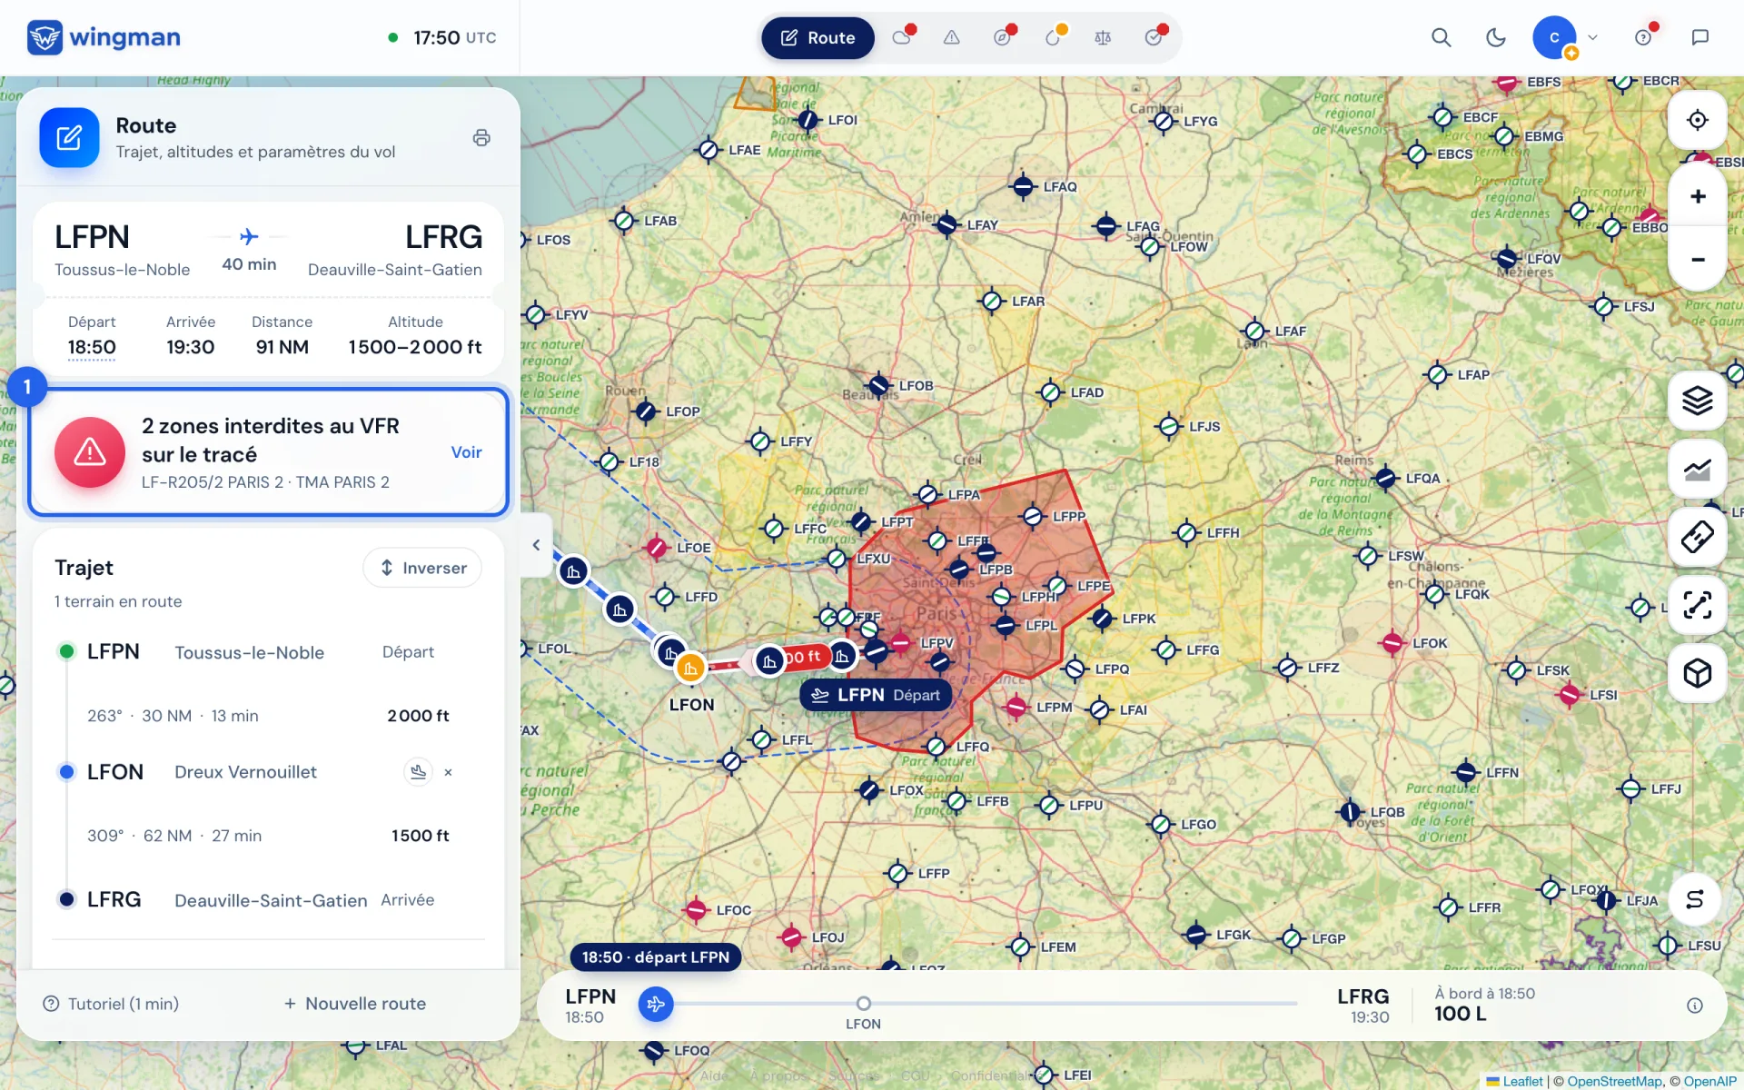Open the checklist checkmark tab

pos(1154,37)
